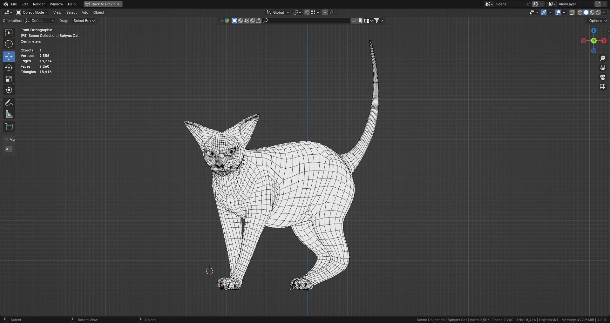Click the pin icon in Scene field
The image size is (610, 323).
(528, 4)
